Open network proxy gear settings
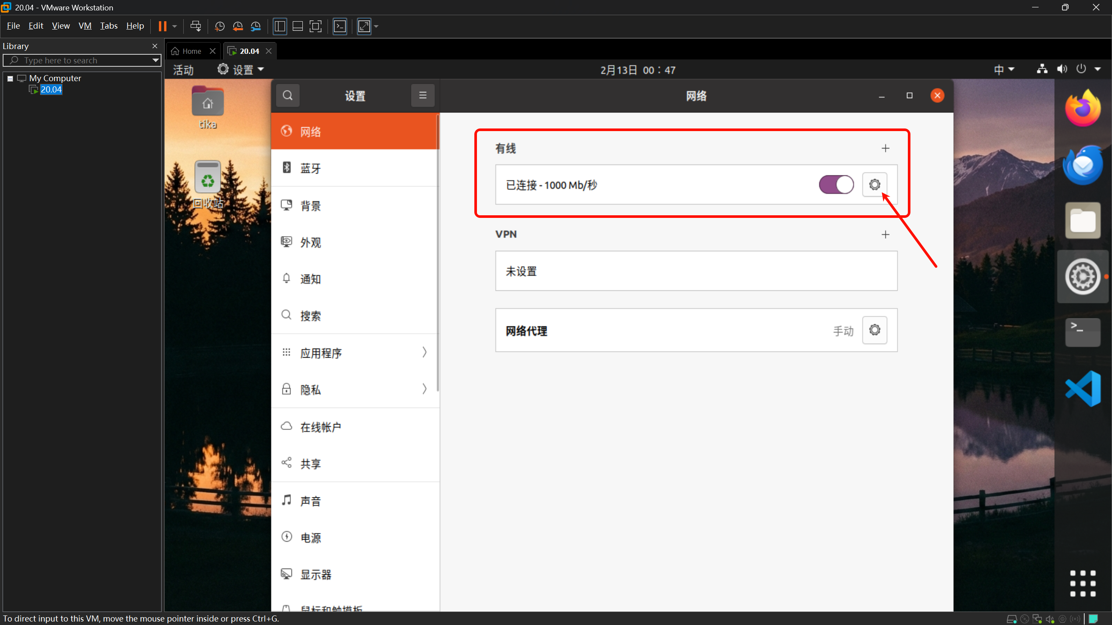1112x625 pixels. pyautogui.click(x=874, y=330)
